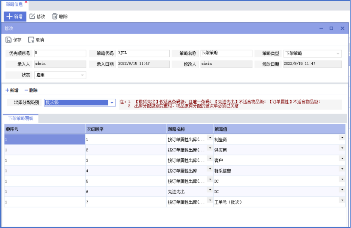Remove a detail row with the lower 删除
The height and width of the screenshot is (228, 351).
[x=31, y=90]
